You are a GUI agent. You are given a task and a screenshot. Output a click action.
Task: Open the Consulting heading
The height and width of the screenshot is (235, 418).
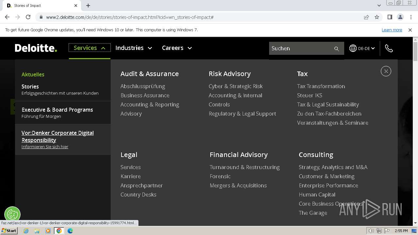pos(316,155)
